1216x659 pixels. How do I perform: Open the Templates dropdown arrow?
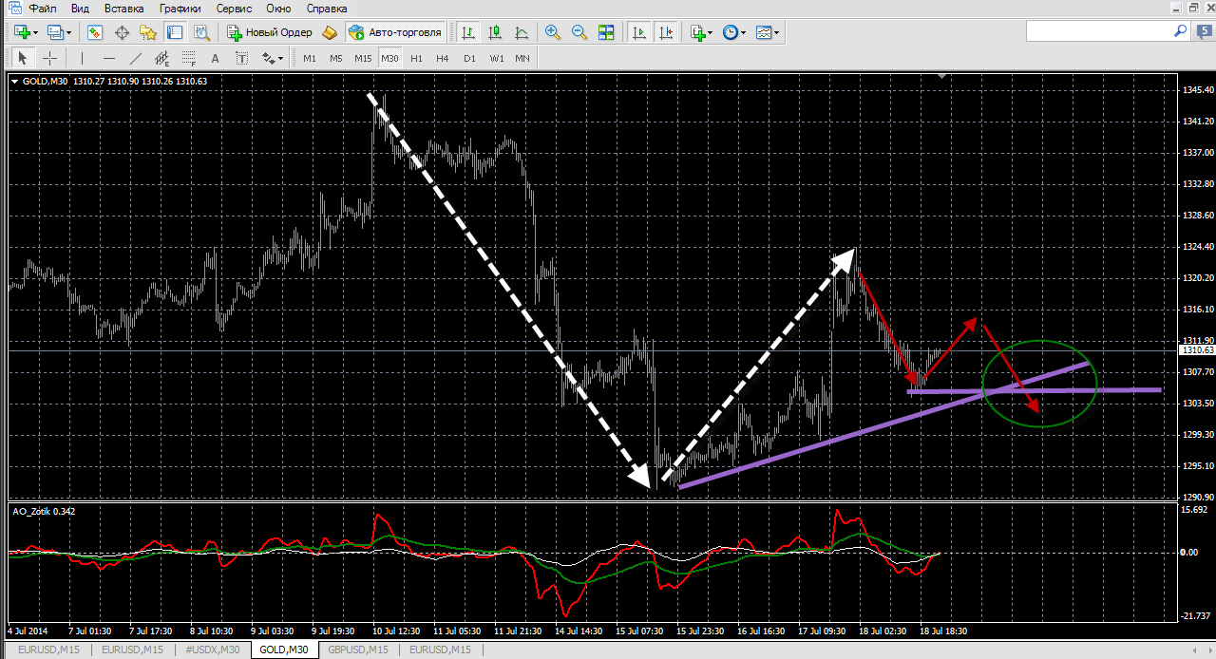pyautogui.click(x=777, y=32)
